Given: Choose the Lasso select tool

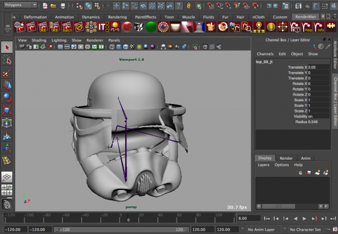Looking at the screenshot, I should [7, 60].
